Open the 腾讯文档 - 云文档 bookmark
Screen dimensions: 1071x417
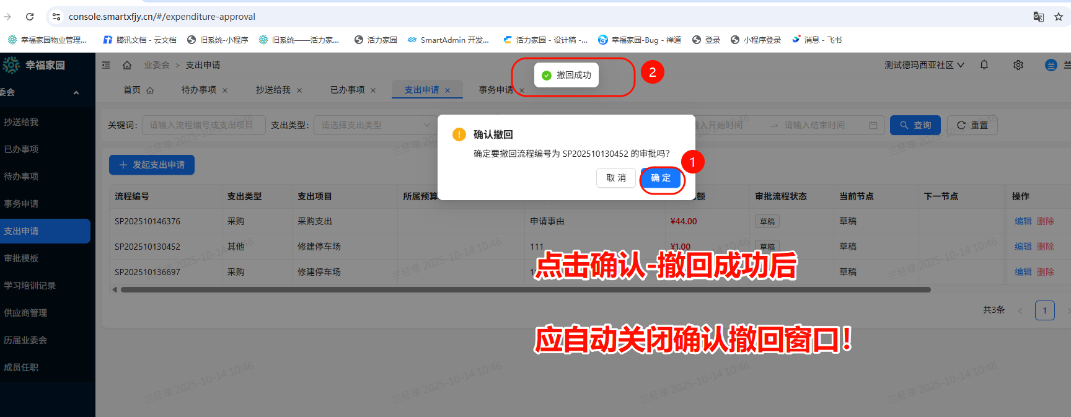pyautogui.click(x=139, y=40)
